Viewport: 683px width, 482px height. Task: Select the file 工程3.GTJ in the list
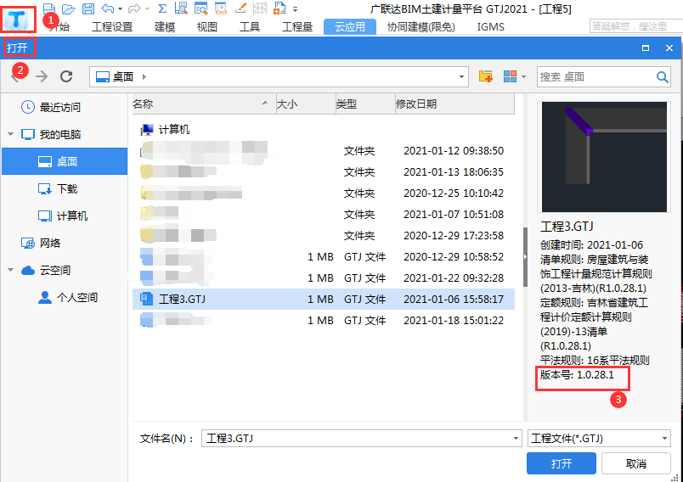323,299
